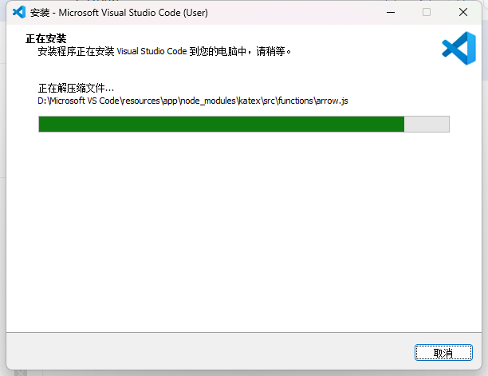This screenshot has height=376, width=488.
Task: Click the 取消 cancel button
Action: coord(443,353)
